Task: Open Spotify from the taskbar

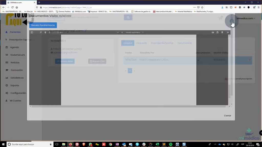Action: coord(171,144)
